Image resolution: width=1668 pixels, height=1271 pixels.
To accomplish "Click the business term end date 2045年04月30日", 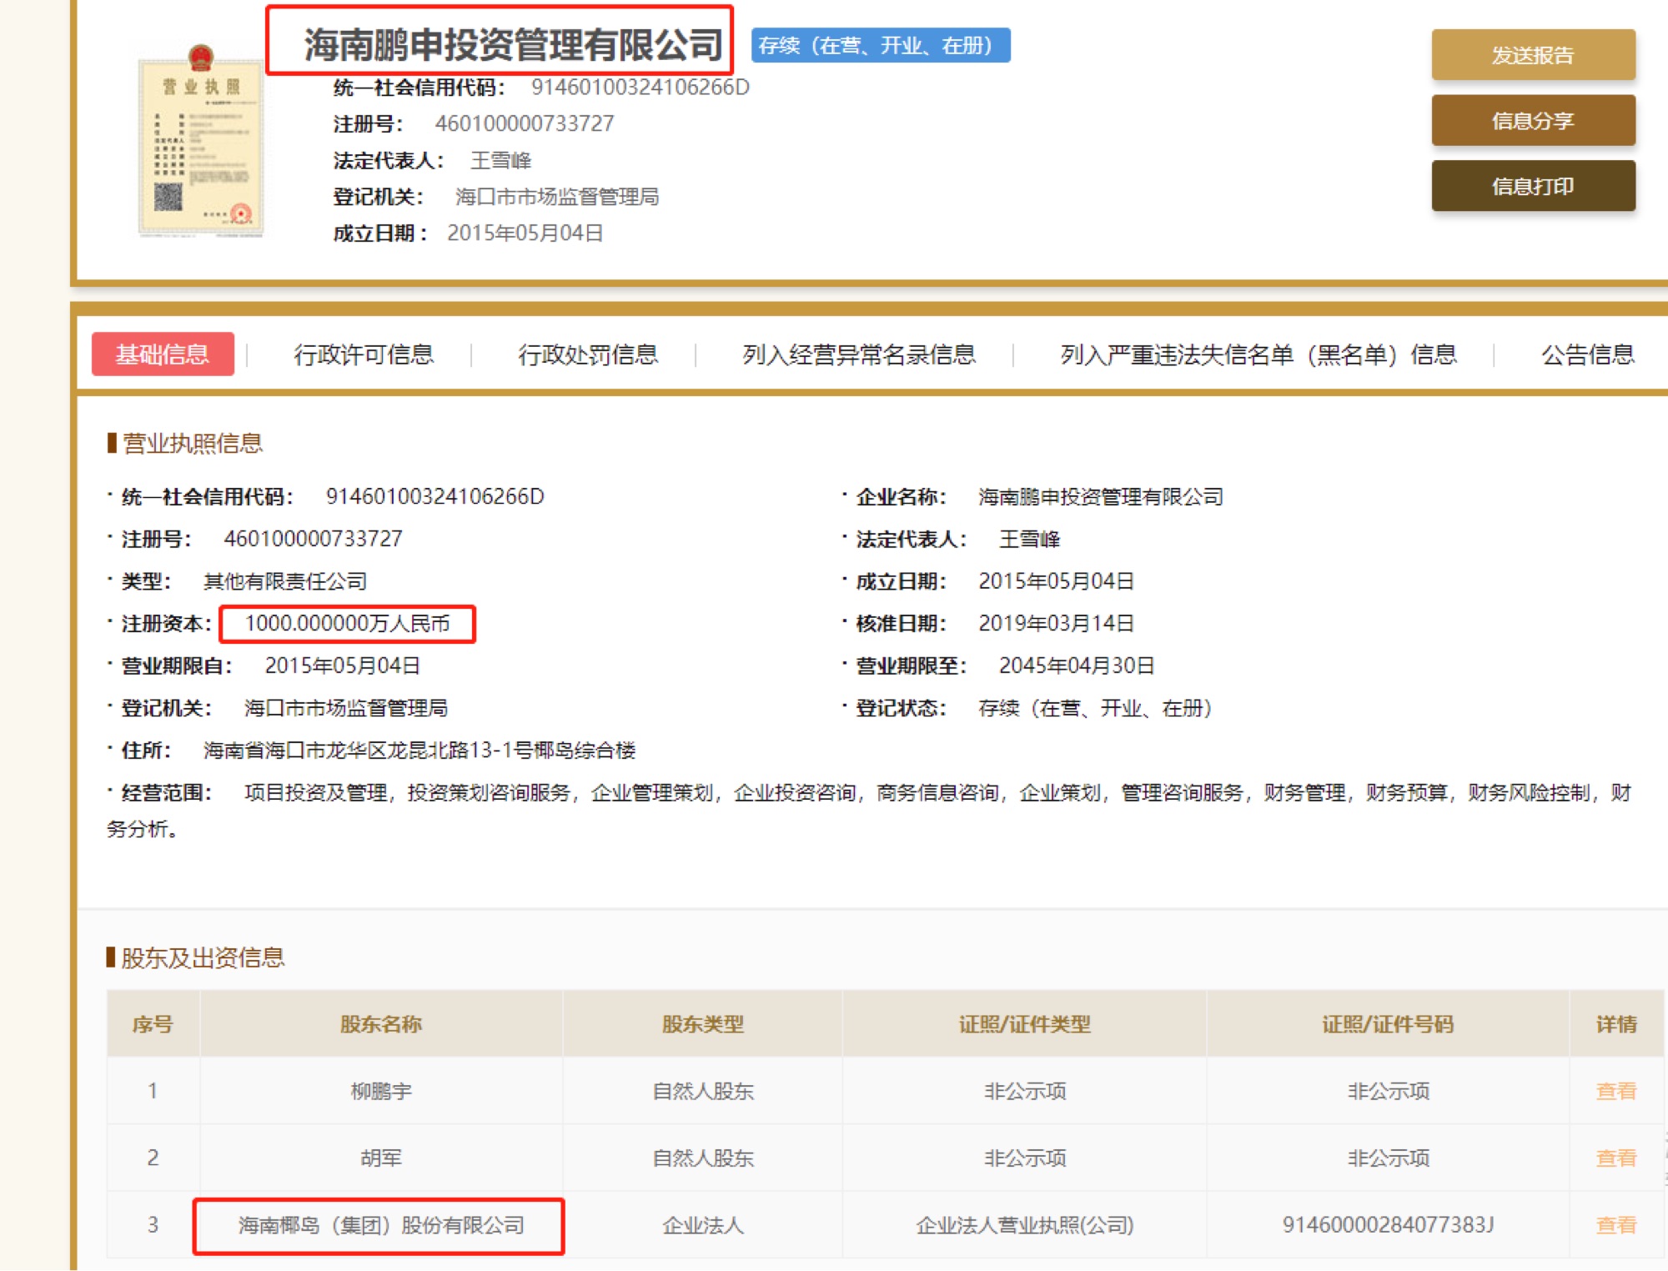I will (1077, 666).
